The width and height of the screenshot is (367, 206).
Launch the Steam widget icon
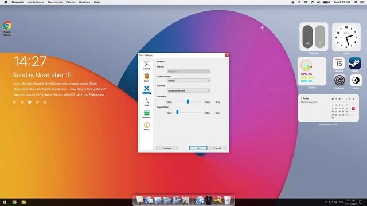tap(355, 63)
